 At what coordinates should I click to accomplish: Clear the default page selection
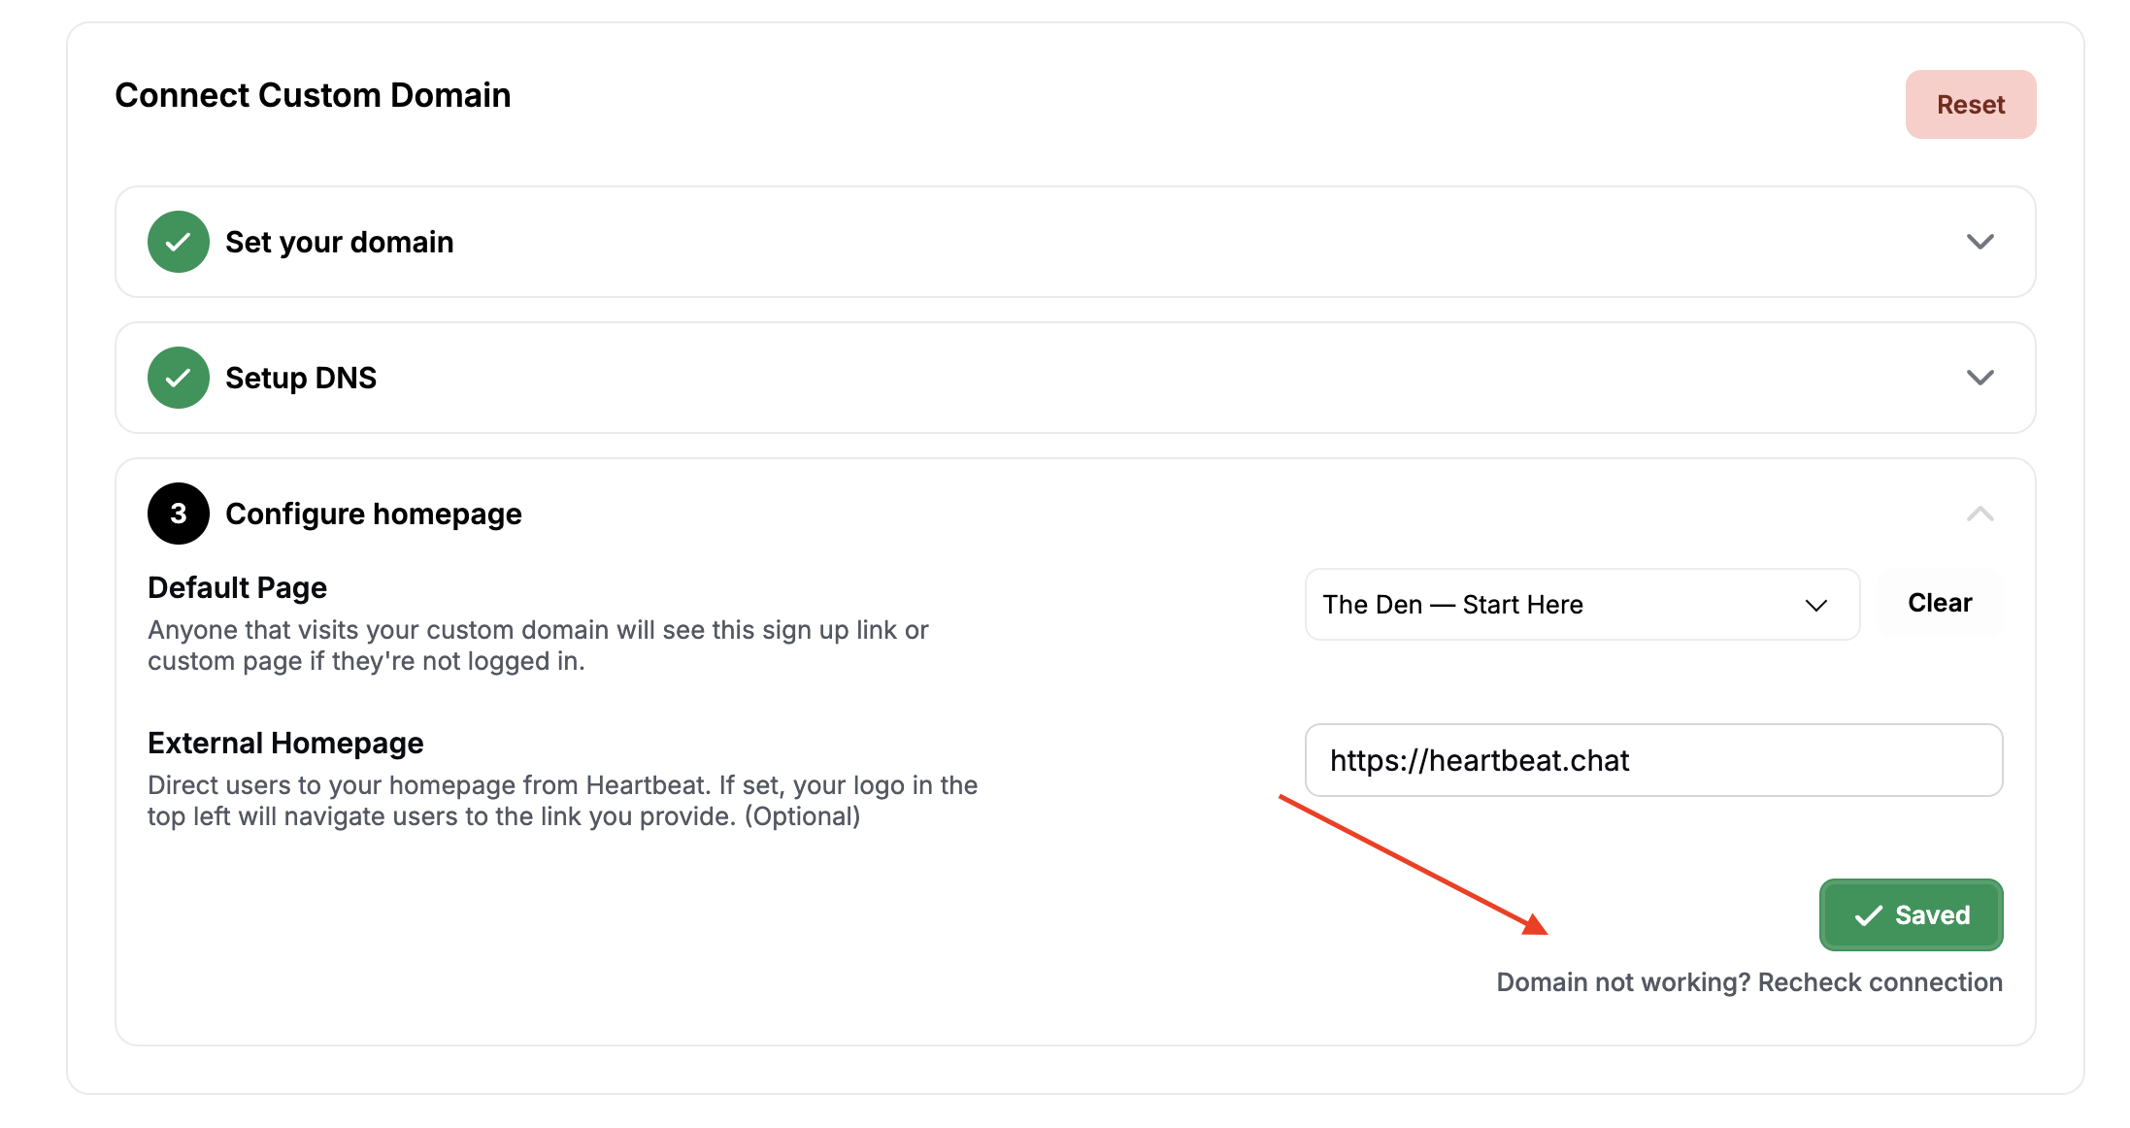[x=1940, y=603]
